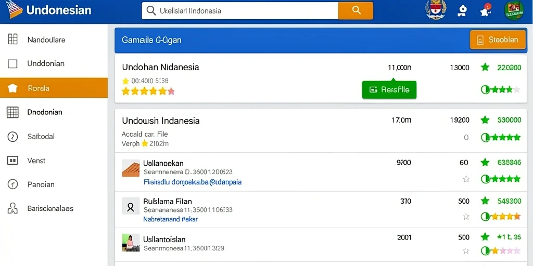Open Saftodal in the sidebar

pos(41,137)
